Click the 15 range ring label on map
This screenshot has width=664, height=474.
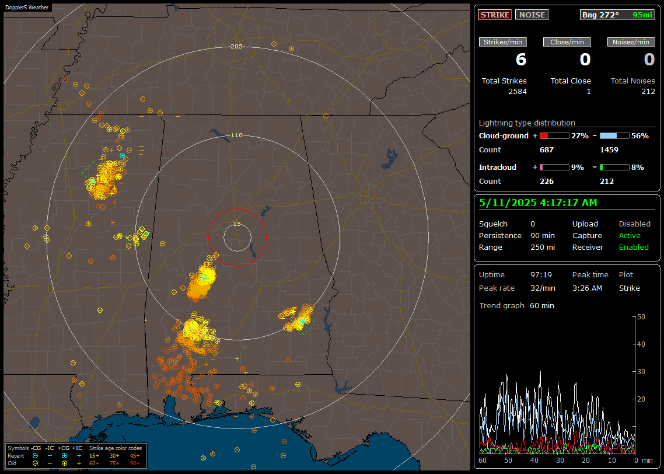point(237,224)
